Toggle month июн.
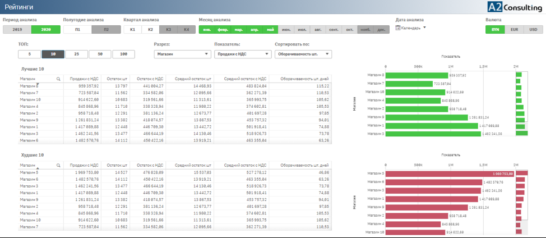546x238 pixels. [286, 30]
